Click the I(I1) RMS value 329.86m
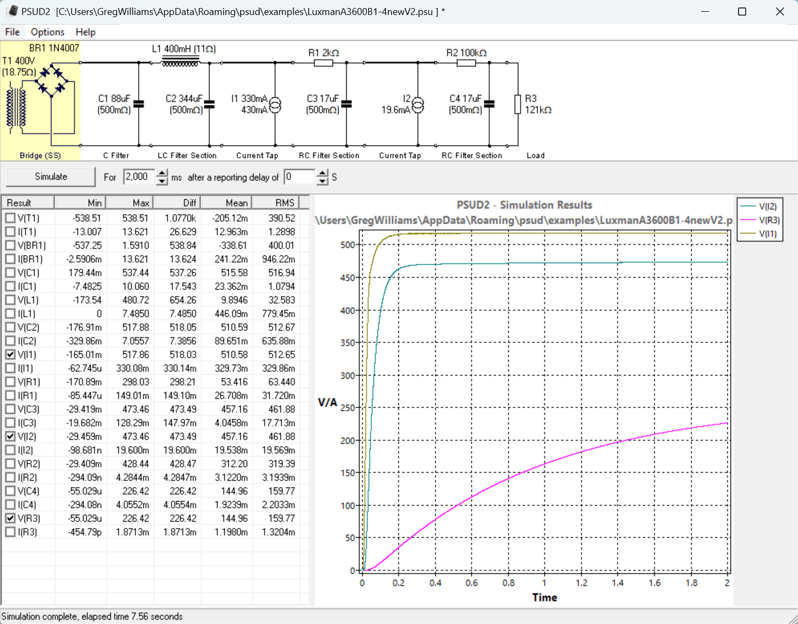798x624 pixels. tap(278, 368)
